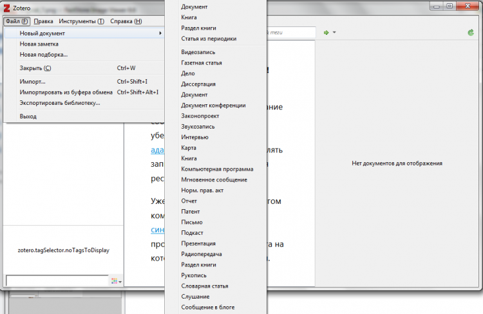Select Новая заметка from the File menu

pyautogui.click(x=39, y=44)
